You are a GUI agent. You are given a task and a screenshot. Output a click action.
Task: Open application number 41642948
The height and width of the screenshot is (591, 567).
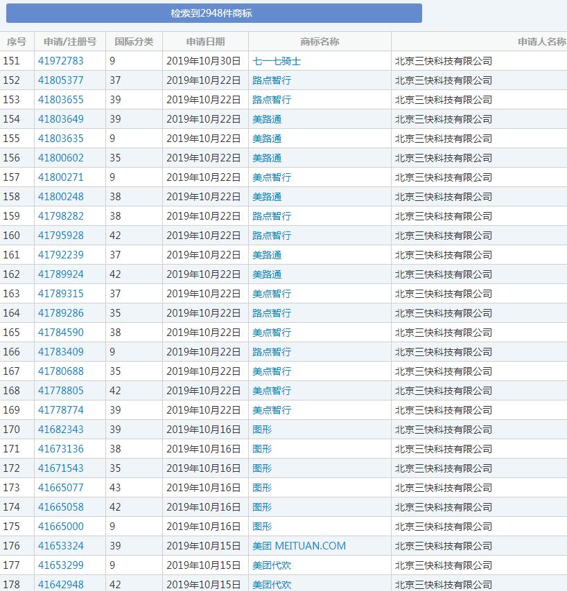[61, 585]
